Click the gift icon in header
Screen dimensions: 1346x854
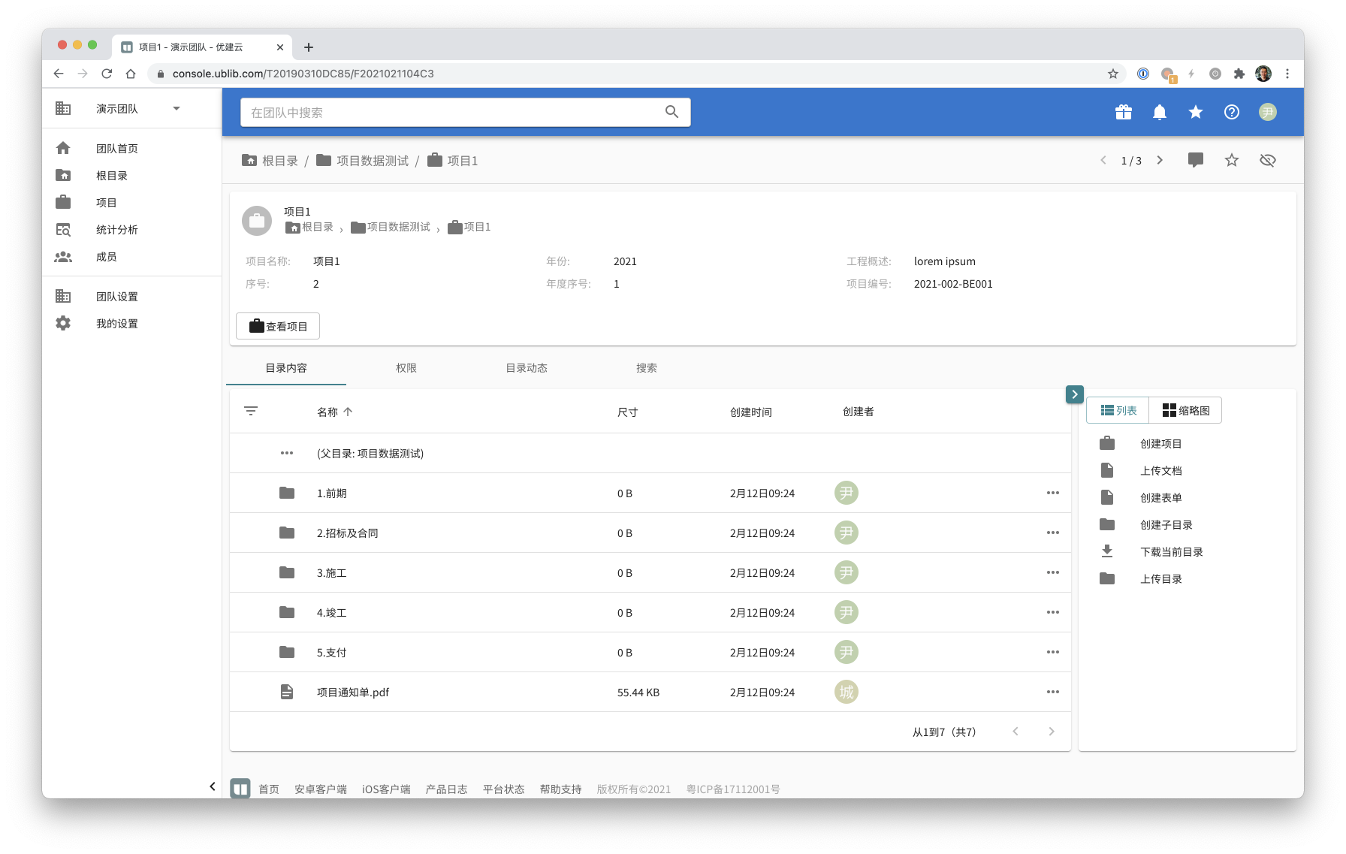pos(1123,112)
